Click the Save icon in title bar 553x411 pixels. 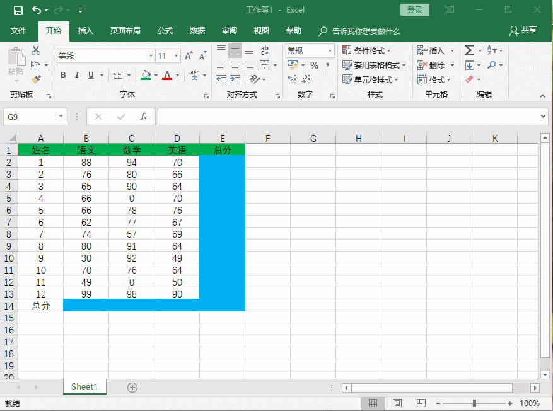pyautogui.click(x=18, y=10)
